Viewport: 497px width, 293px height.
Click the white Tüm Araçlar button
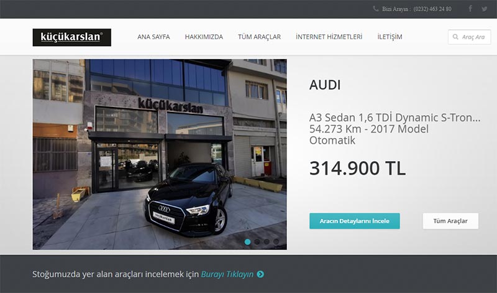(450, 221)
